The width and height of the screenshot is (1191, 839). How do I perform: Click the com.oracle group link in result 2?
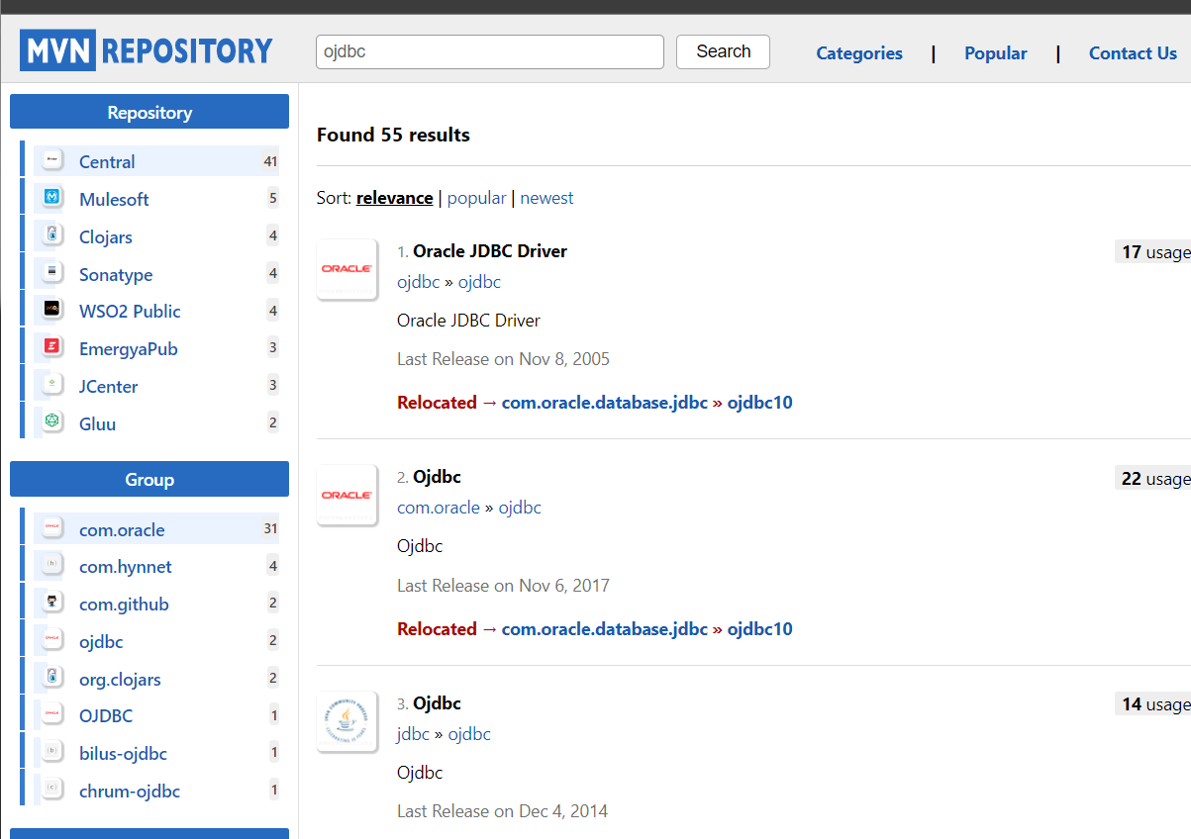tap(439, 507)
